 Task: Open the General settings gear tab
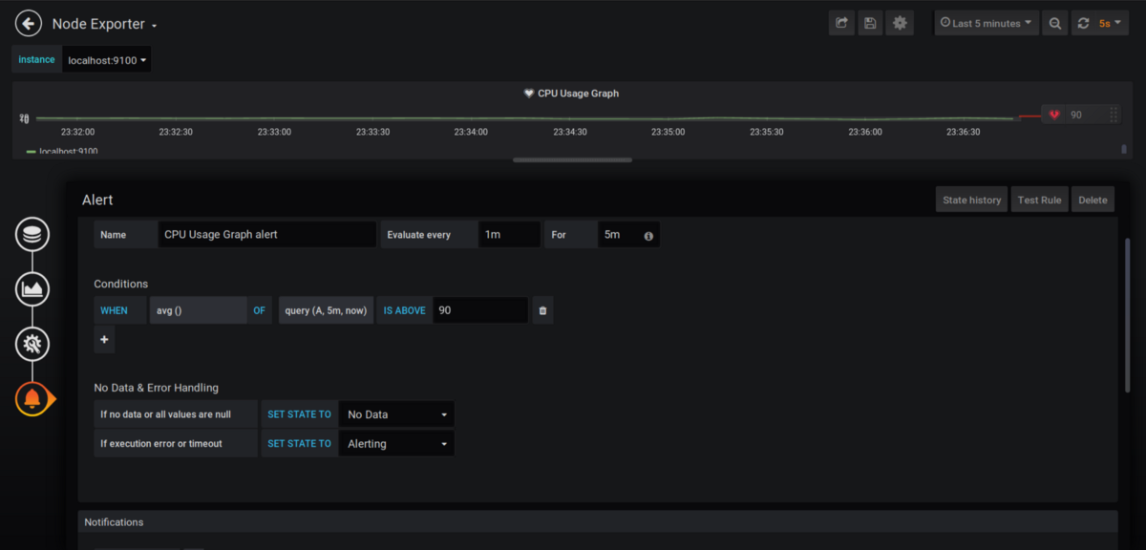tap(32, 344)
